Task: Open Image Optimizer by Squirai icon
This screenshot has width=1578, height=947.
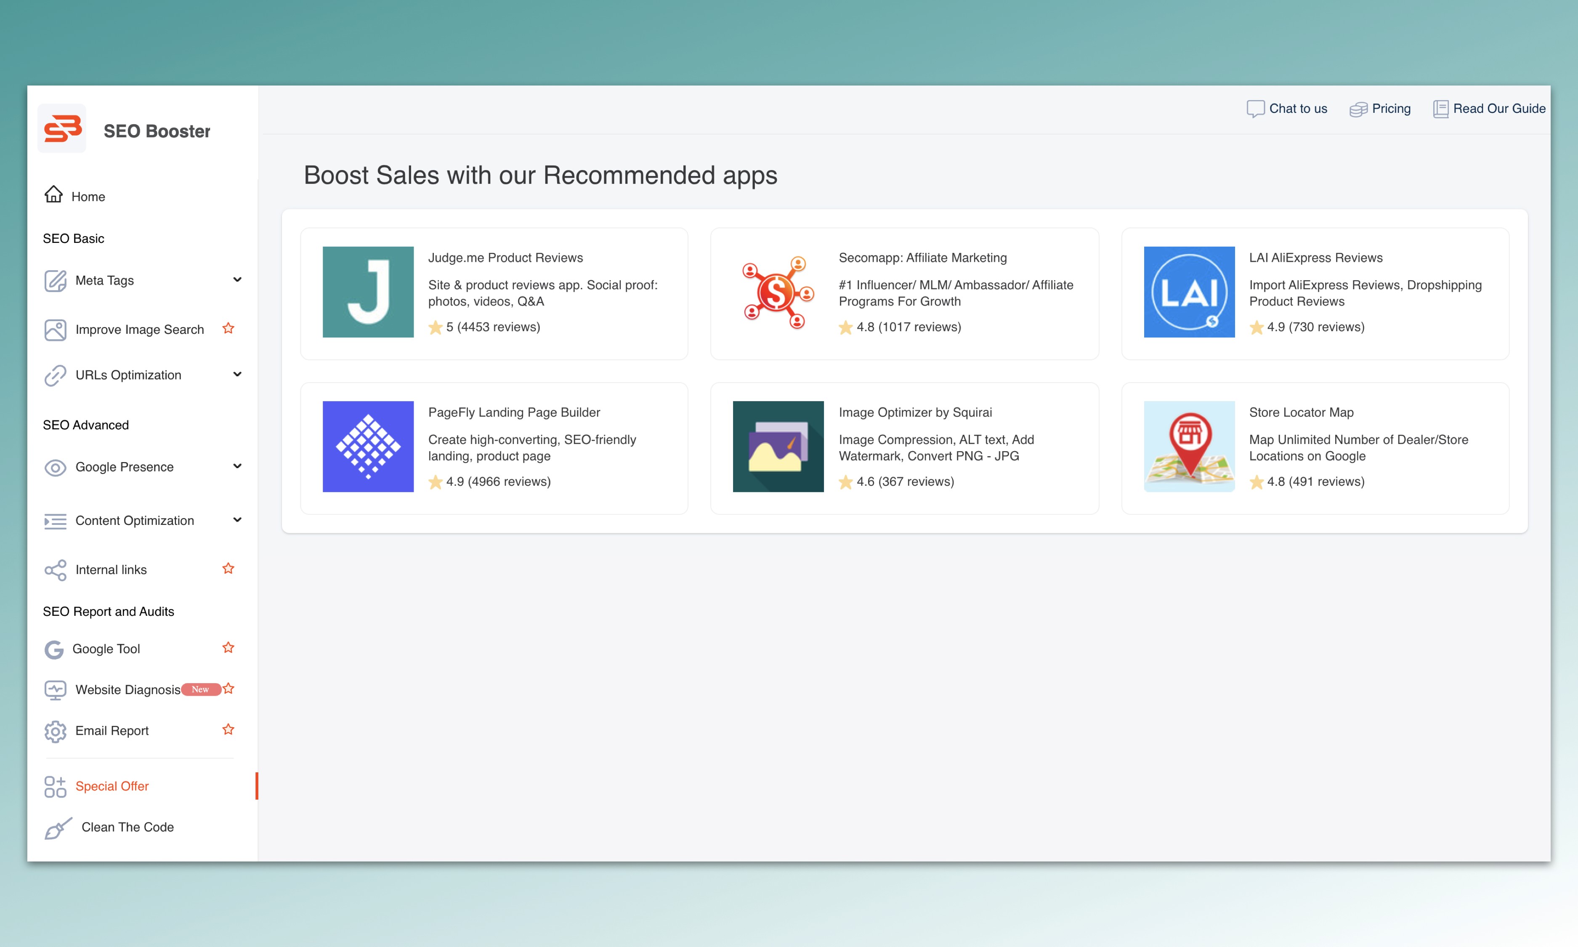Action: click(778, 446)
